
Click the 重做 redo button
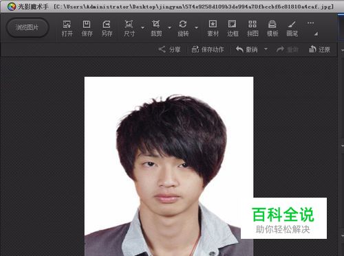click(x=288, y=49)
